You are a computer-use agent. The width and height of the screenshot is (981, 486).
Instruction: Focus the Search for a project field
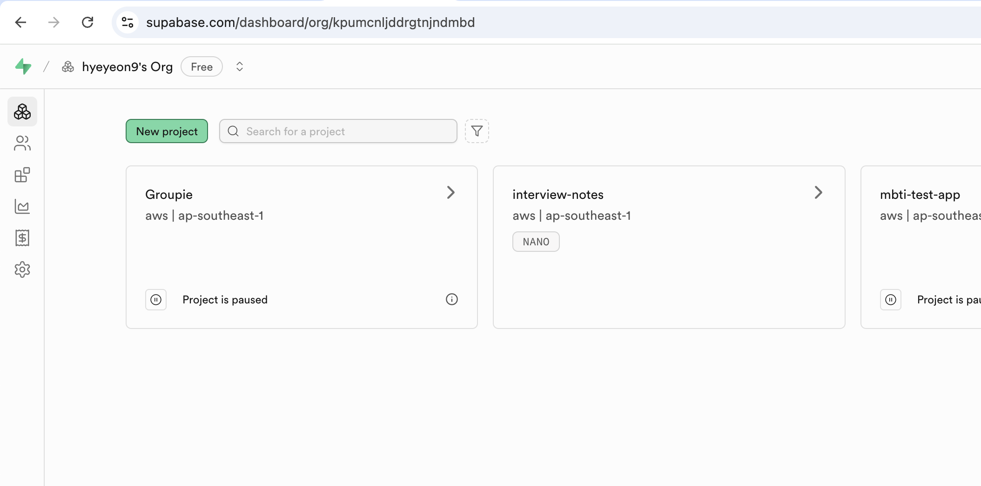coord(338,131)
